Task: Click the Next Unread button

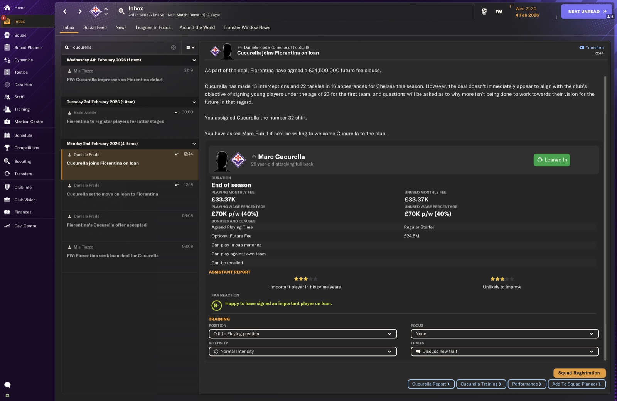Action: (587, 12)
